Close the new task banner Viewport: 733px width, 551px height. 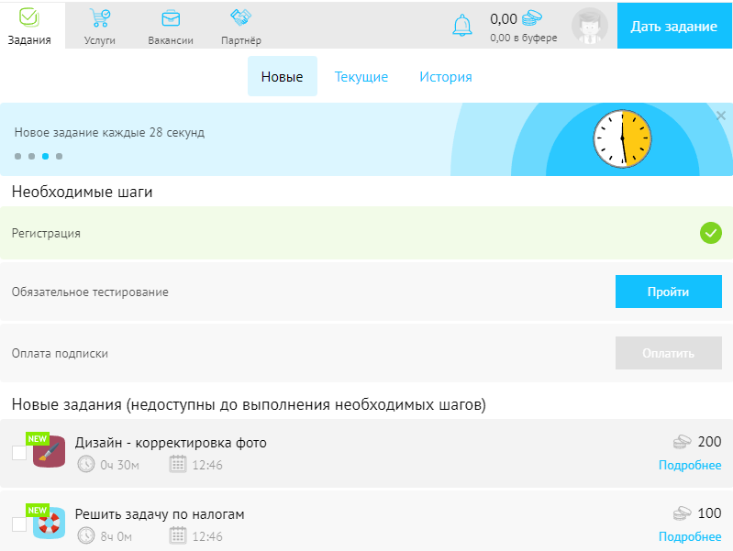pyautogui.click(x=721, y=116)
